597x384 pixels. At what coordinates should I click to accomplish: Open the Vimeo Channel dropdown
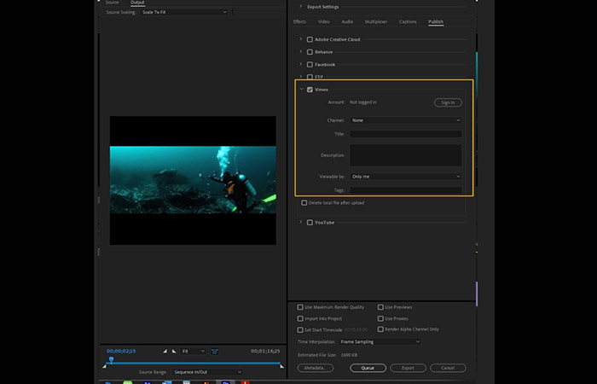(406, 120)
